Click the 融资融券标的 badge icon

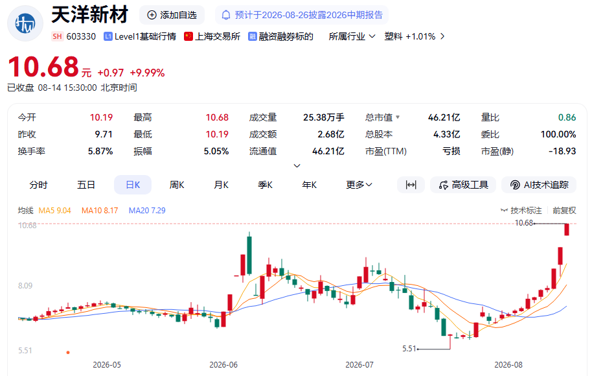pyautogui.click(x=253, y=36)
